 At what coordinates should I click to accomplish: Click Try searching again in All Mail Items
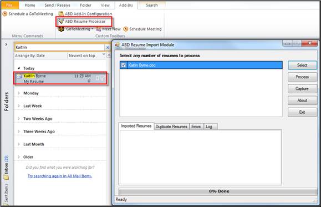click(x=60, y=176)
